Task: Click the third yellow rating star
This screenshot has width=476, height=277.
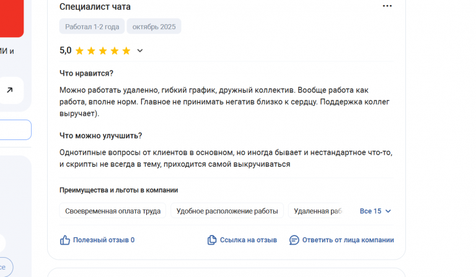Action: (103, 51)
